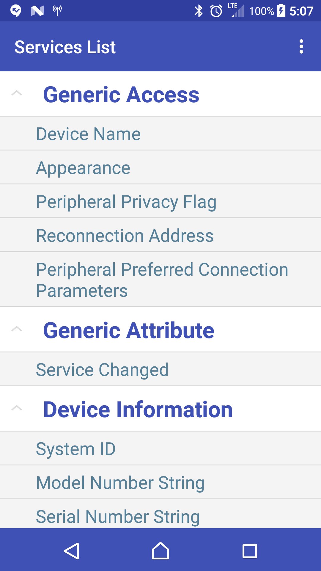Select the Service Changed characteristic
Image resolution: width=321 pixels, height=571 pixels.
(x=102, y=370)
